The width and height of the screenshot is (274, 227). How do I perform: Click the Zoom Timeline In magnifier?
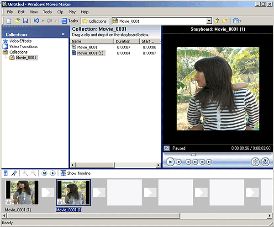pos(25,173)
